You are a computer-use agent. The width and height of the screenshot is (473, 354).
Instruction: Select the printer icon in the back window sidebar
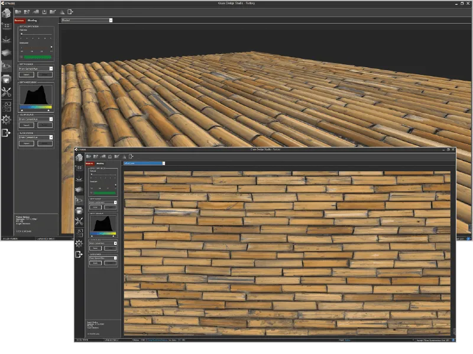7,79
